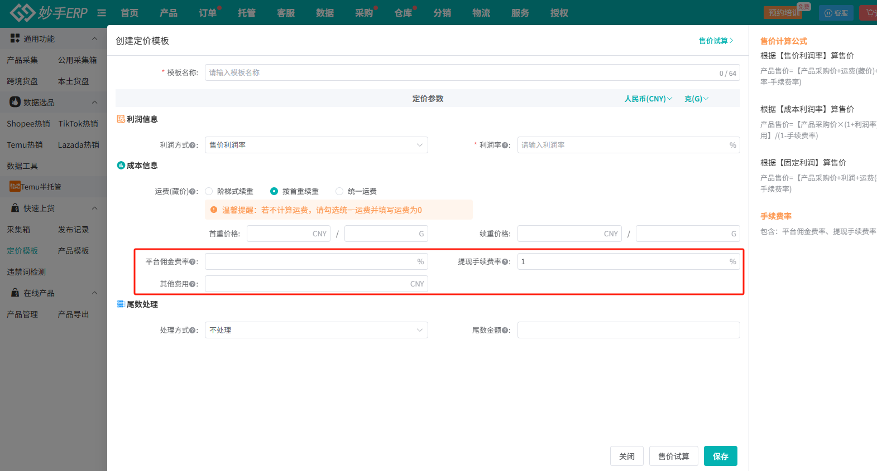Screen dimensions: 877x471
Task: Click the hamburger menu icon beside the logo
Action: click(x=102, y=13)
